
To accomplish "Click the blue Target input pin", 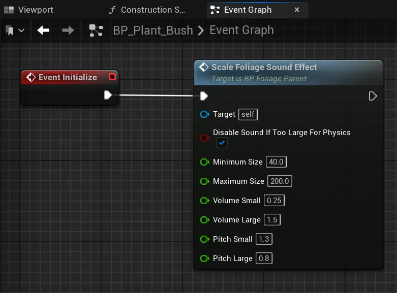I will [x=204, y=115].
